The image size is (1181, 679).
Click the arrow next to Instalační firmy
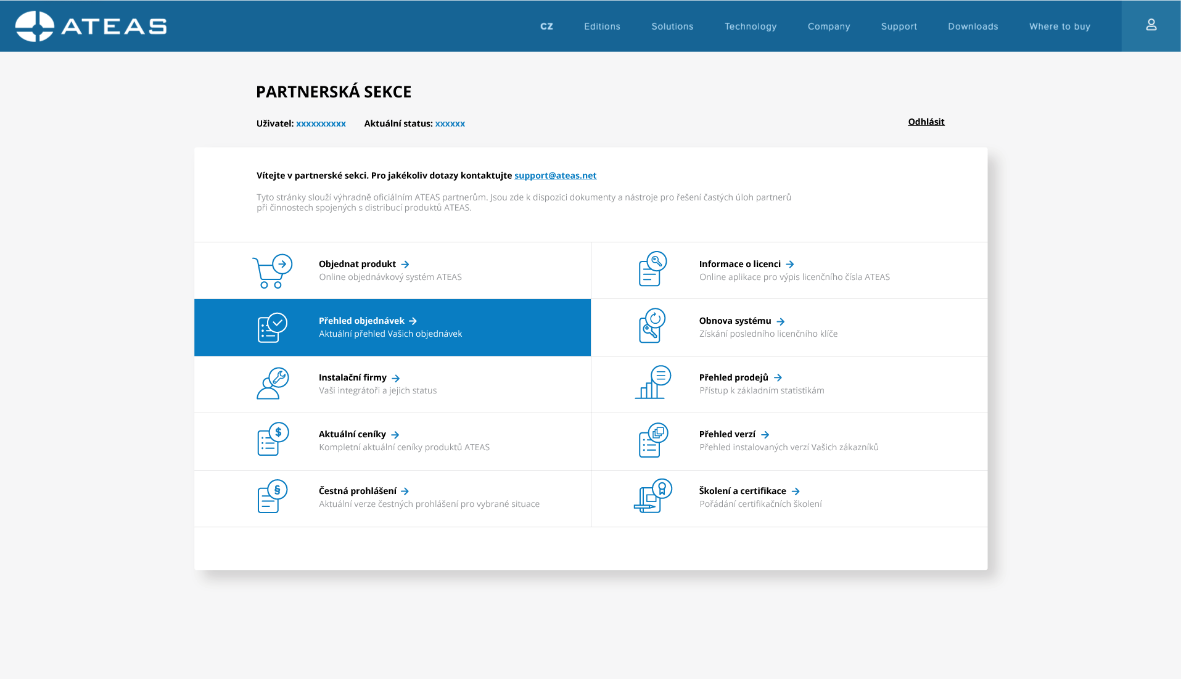[396, 378]
